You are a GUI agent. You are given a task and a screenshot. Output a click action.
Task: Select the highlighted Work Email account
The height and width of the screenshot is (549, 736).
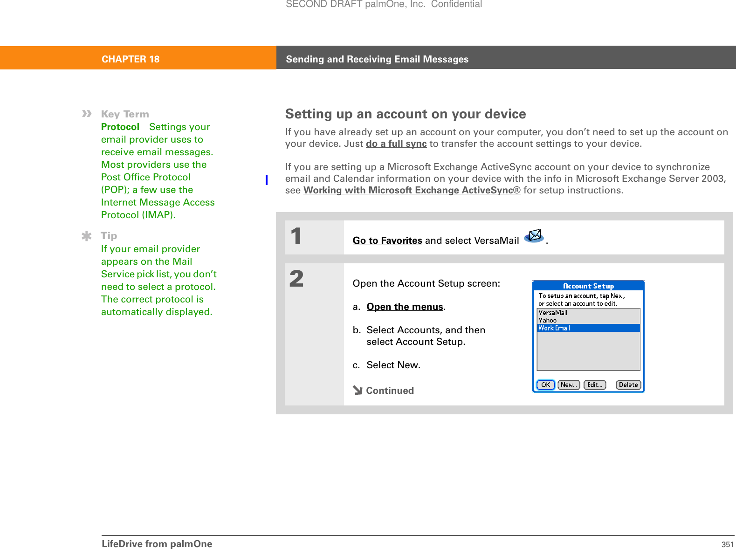(x=589, y=328)
